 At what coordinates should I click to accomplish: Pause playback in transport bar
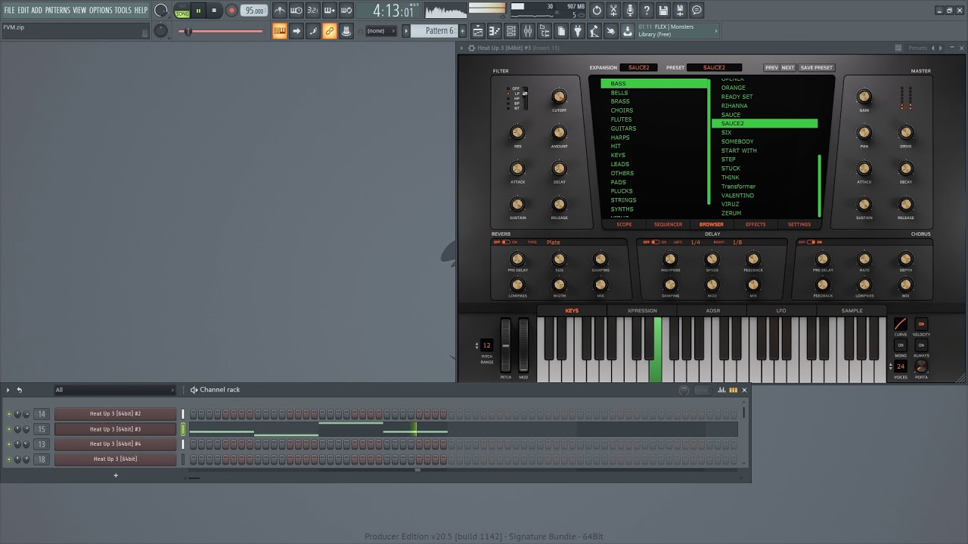point(198,11)
